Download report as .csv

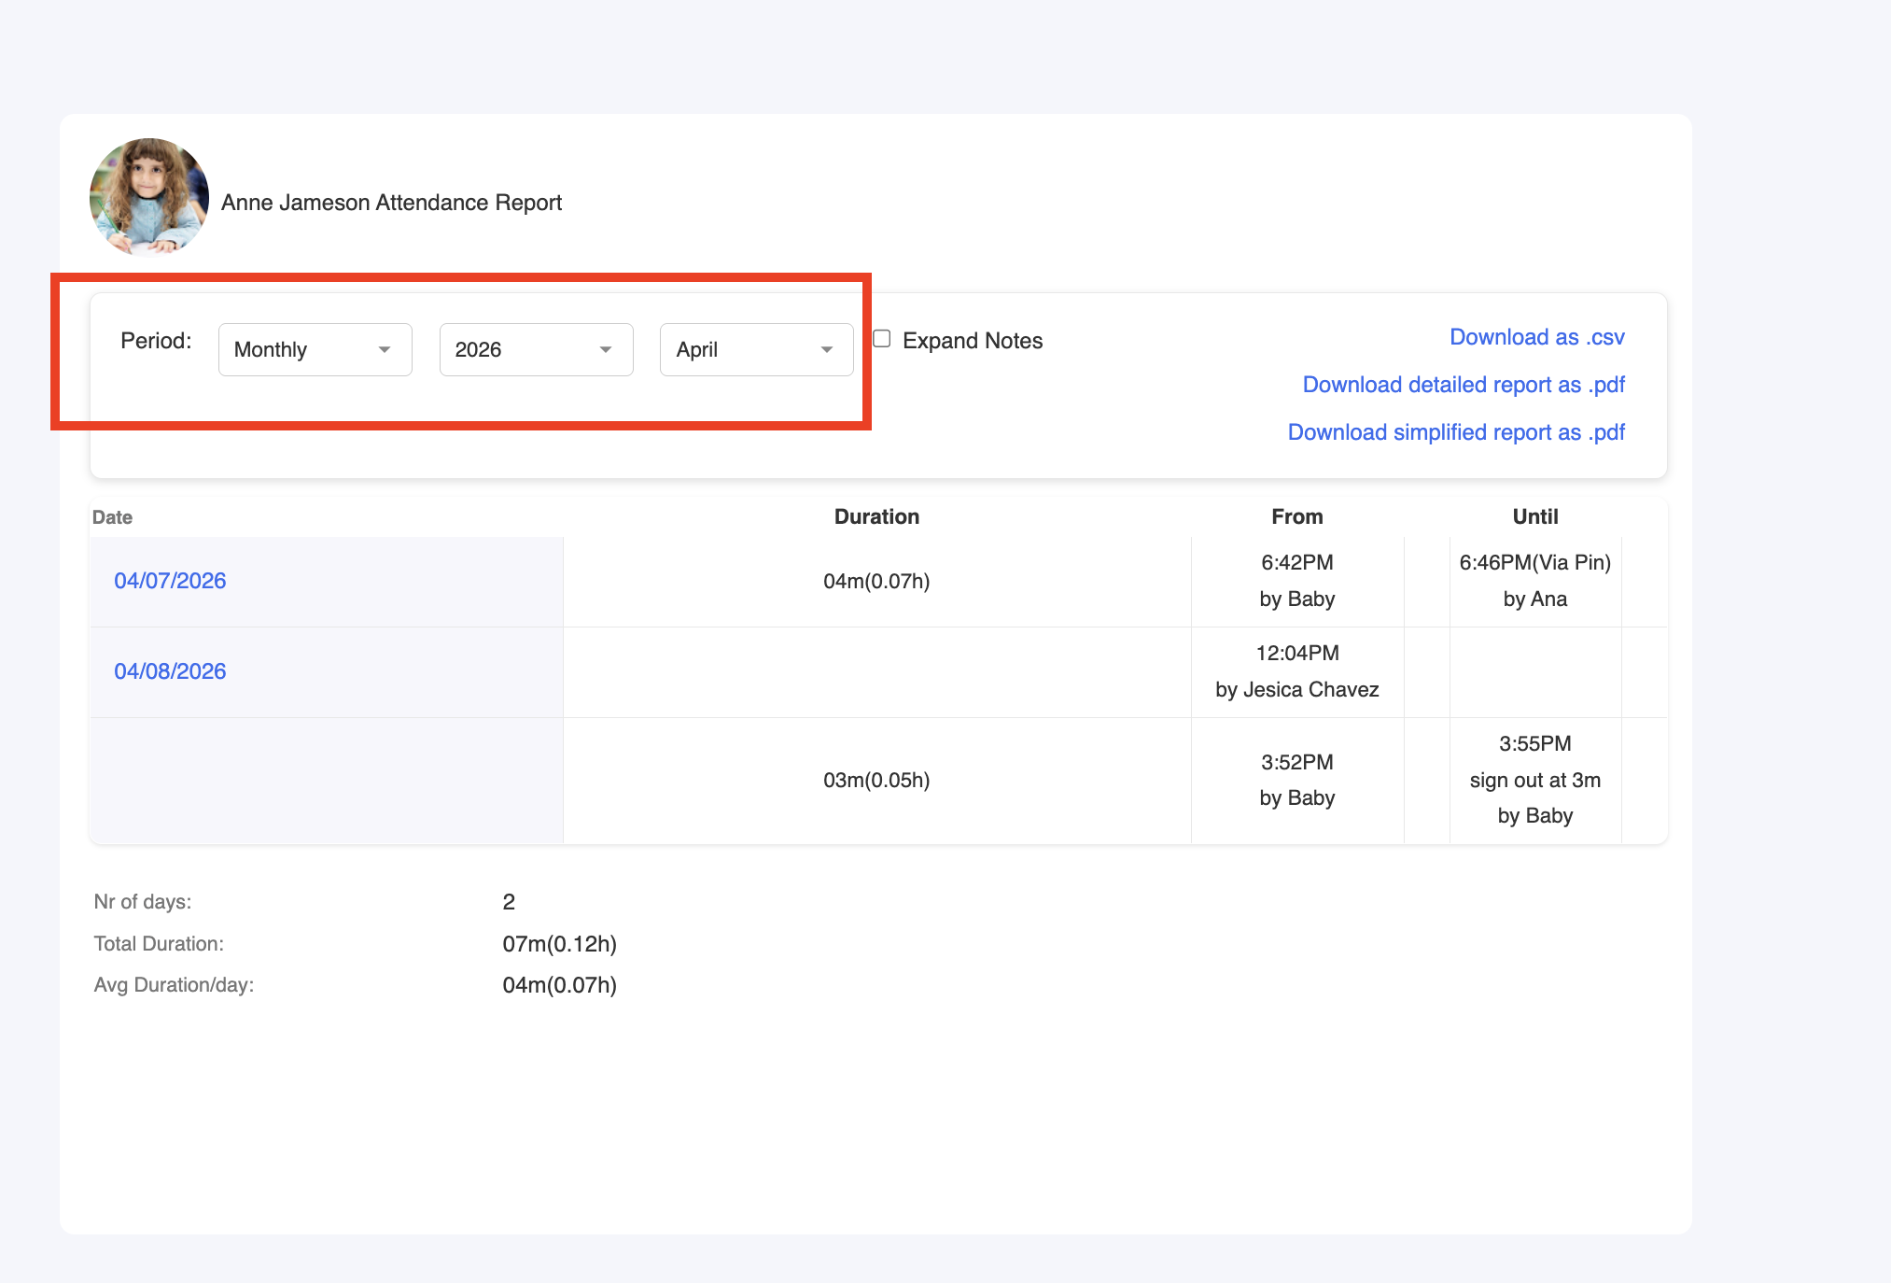pyautogui.click(x=1536, y=337)
